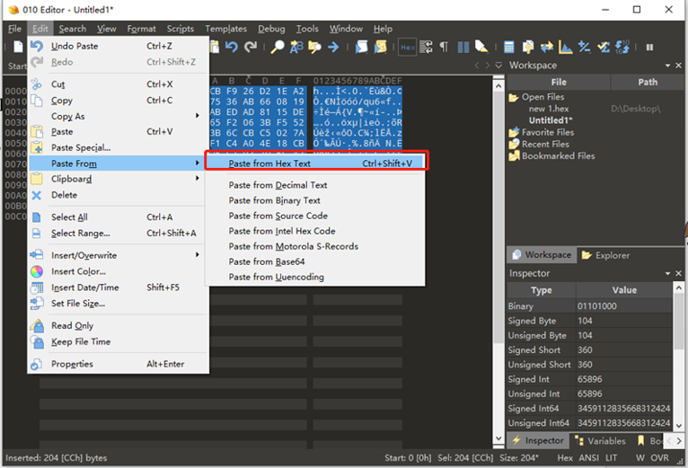Click the Redo toolbar arrow icon

point(251,47)
